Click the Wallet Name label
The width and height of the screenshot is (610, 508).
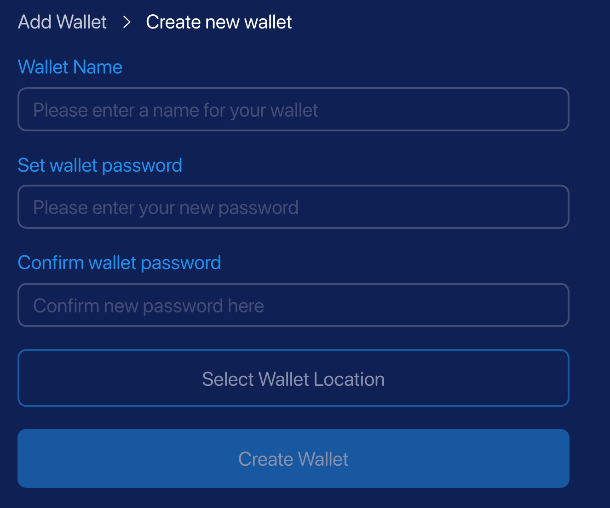(x=70, y=67)
